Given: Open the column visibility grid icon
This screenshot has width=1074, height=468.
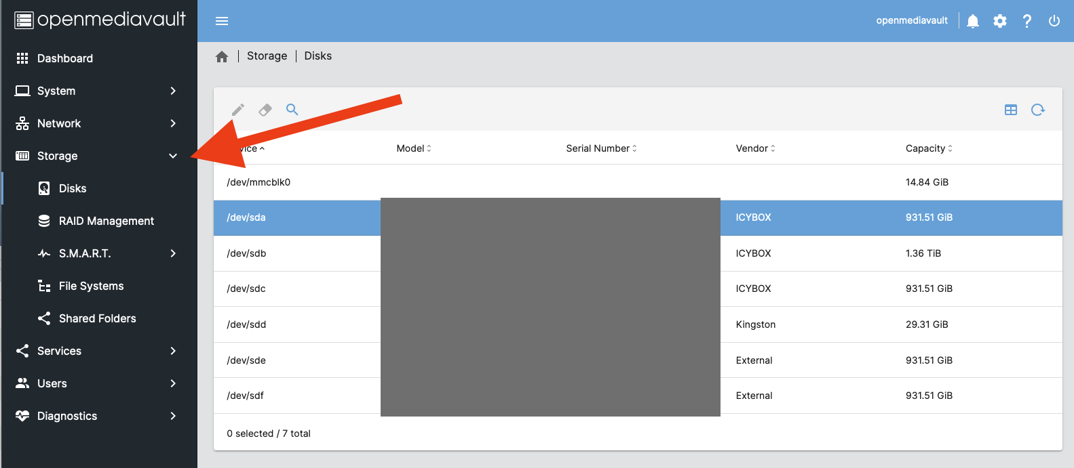Looking at the screenshot, I should [x=1011, y=110].
